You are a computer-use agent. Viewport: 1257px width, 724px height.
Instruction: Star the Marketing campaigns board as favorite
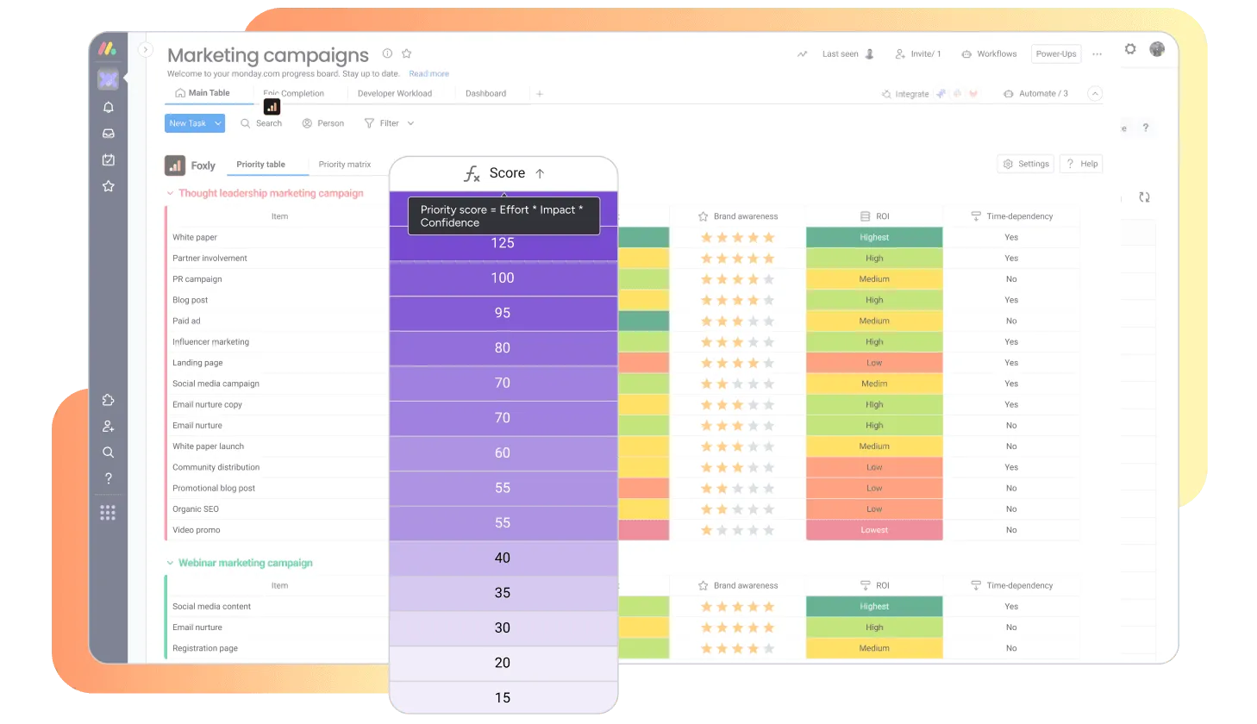(x=407, y=53)
